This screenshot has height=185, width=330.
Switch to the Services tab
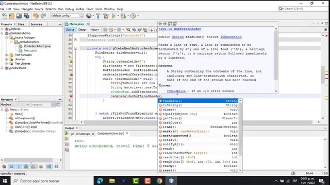coord(36,24)
